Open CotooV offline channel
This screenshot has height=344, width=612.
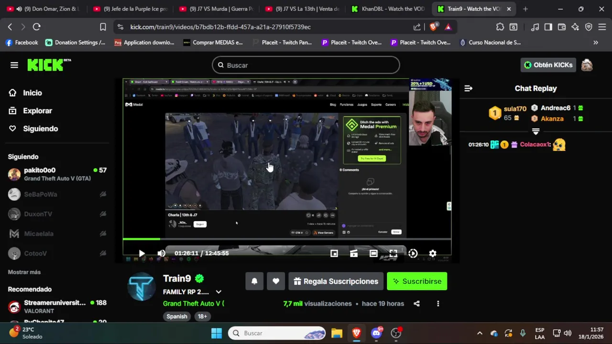coord(57,253)
